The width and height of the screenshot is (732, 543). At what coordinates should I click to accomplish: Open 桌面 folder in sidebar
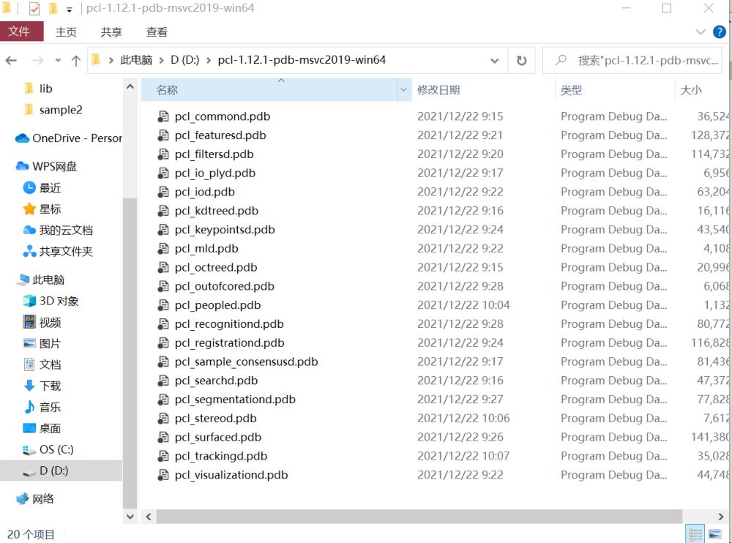(42, 428)
